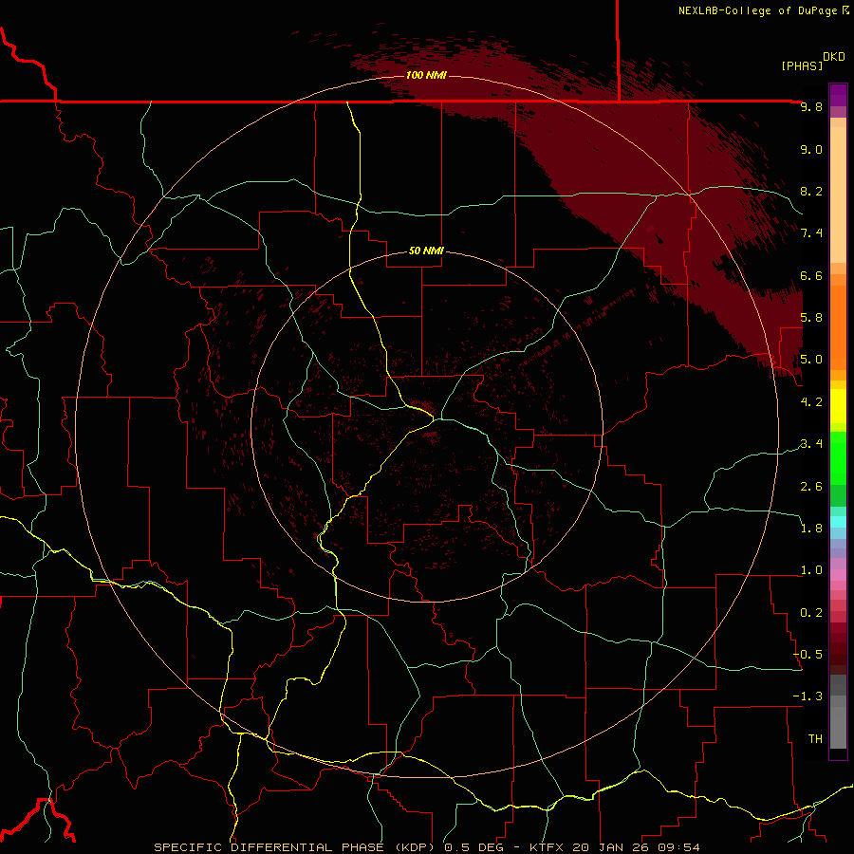Click the -1.3 legend value
The height and width of the screenshot is (854, 854).
click(x=808, y=696)
